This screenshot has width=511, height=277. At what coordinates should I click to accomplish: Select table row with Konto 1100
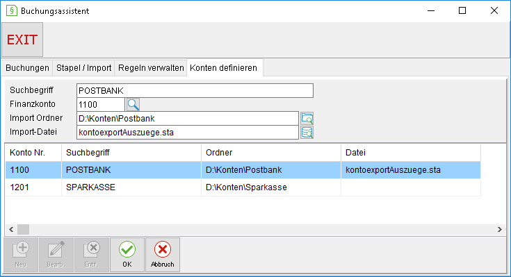pos(243,170)
